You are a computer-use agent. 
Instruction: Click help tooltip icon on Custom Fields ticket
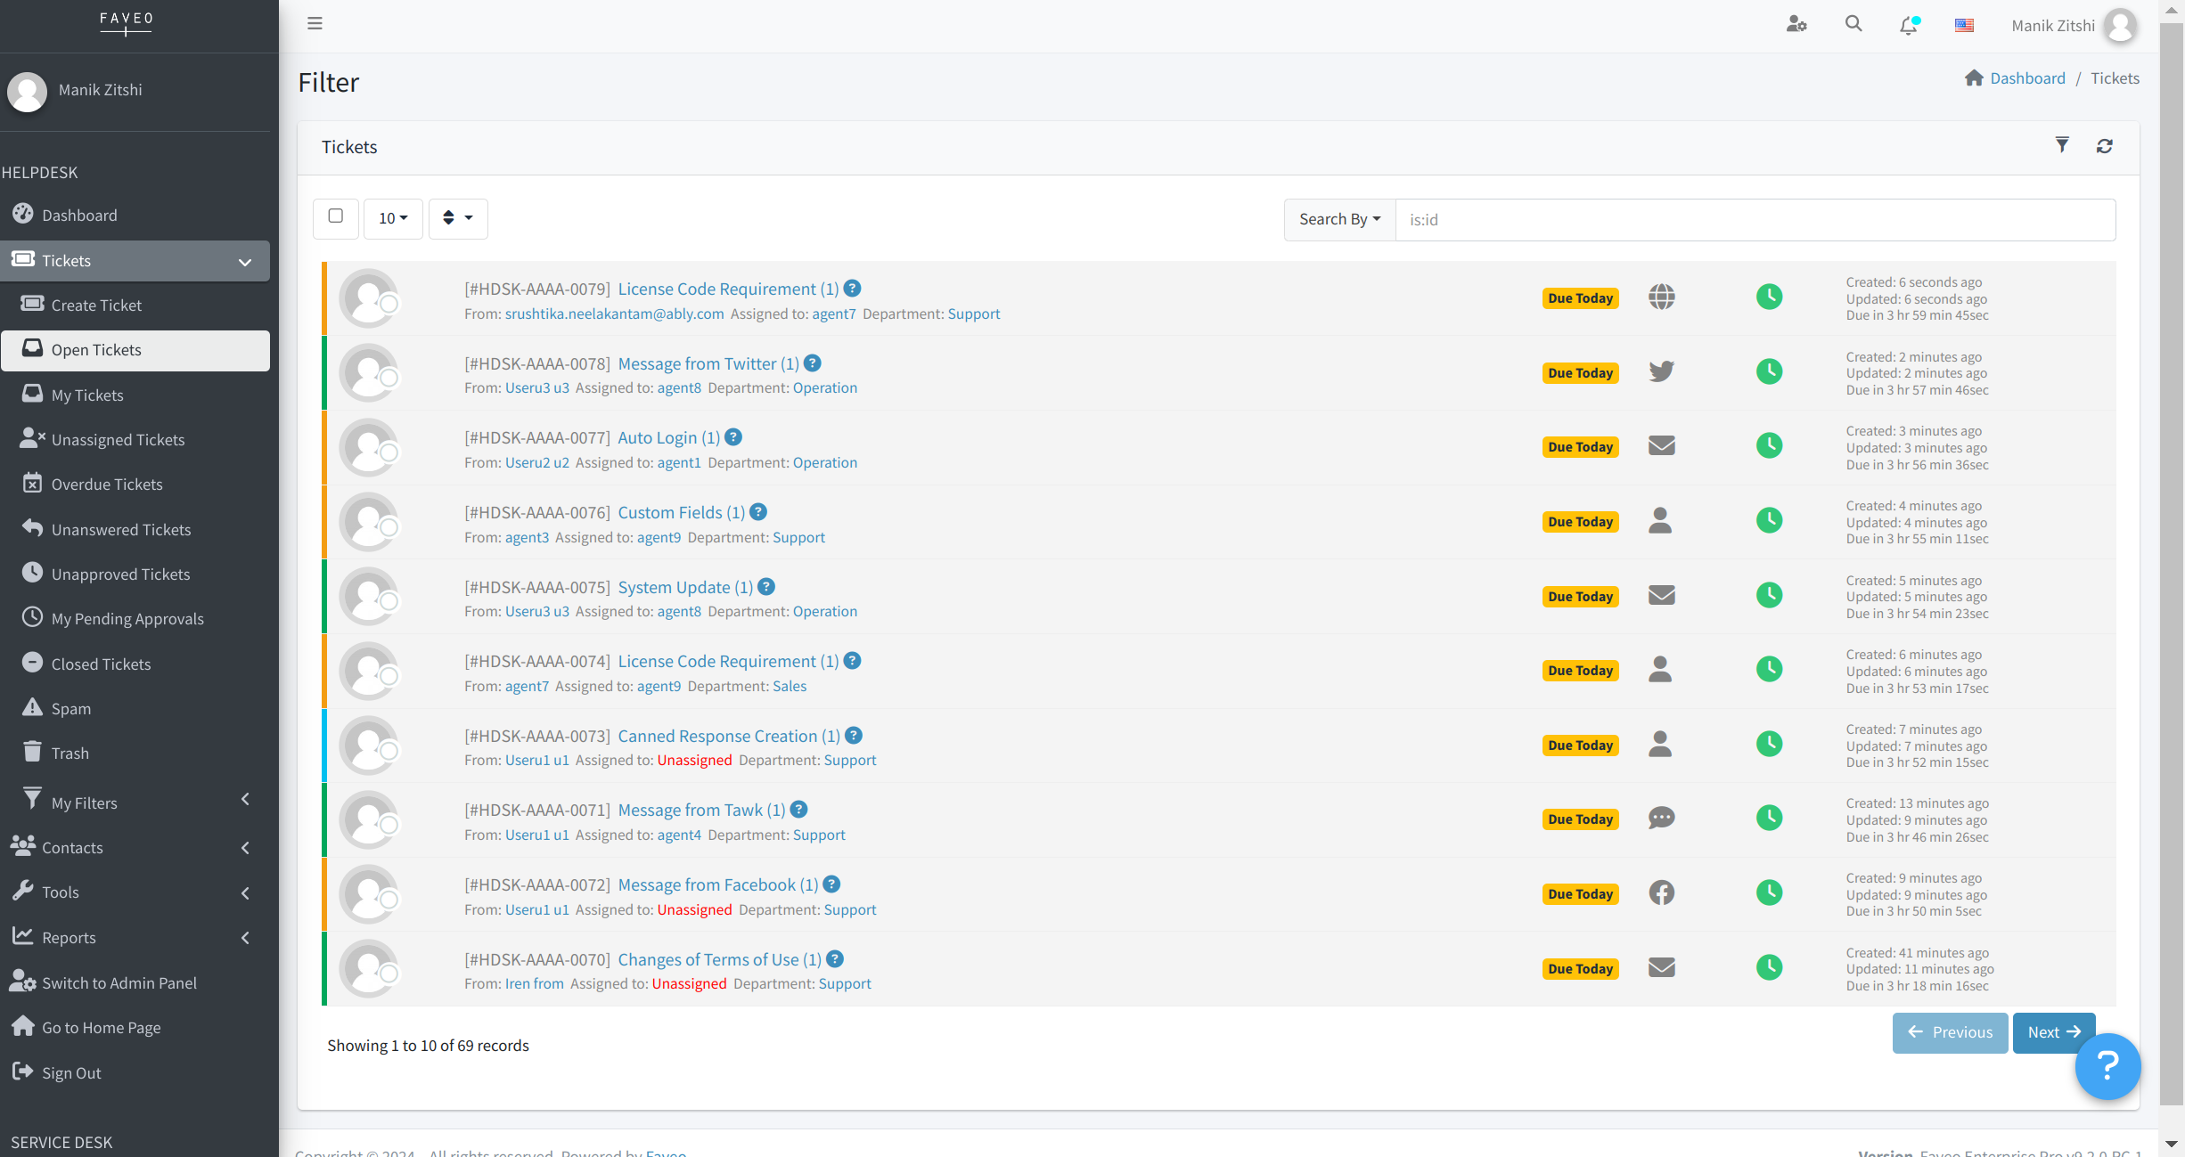(758, 512)
